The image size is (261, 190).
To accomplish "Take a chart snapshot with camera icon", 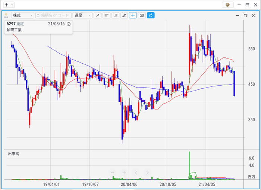I will (x=142, y=15).
